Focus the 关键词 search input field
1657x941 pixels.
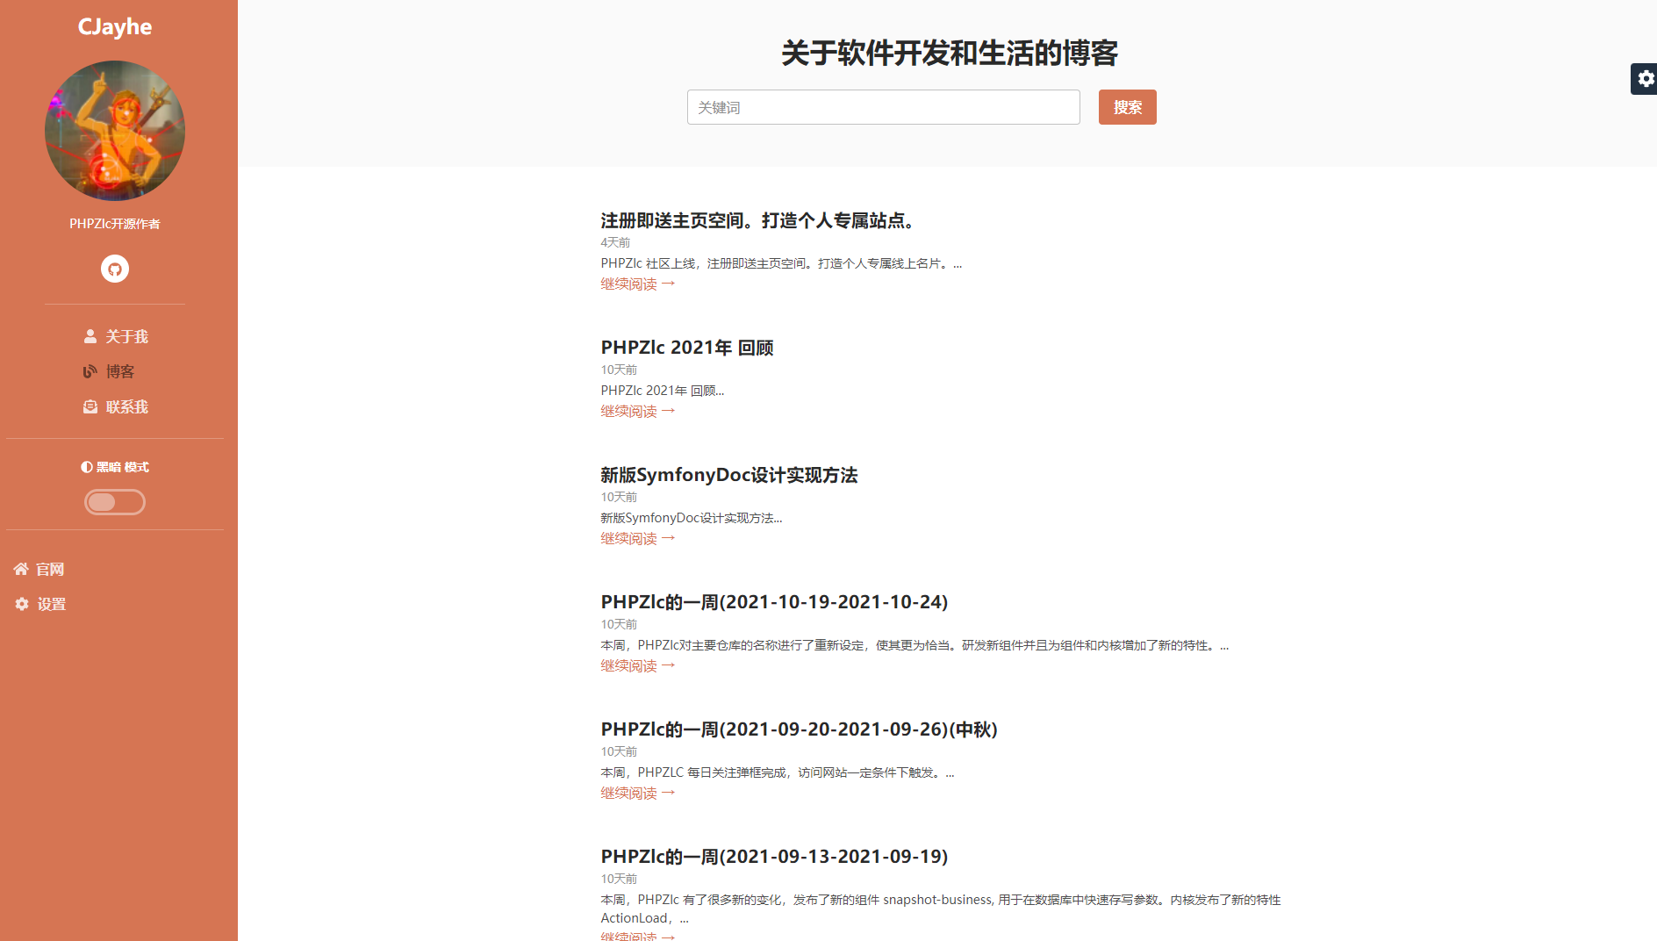coord(883,107)
